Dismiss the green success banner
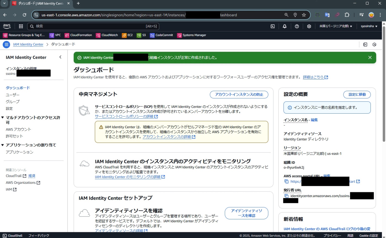This screenshot has height=238, width=386. pos(370,58)
